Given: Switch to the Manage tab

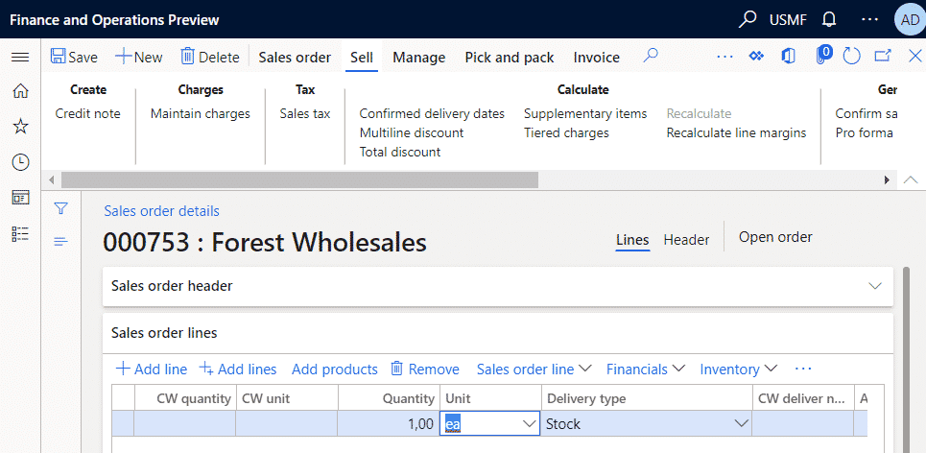Looking at the screenshot, I should pyautogui.click(x=419, y=58).
